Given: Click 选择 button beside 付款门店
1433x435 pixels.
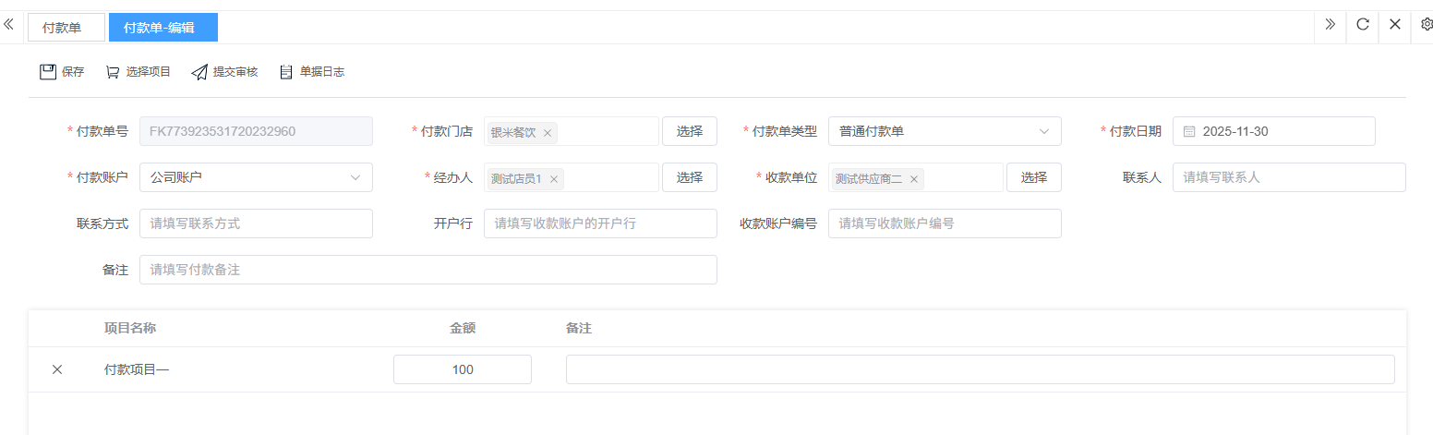Looking at the screenshot, I should 690,131.
